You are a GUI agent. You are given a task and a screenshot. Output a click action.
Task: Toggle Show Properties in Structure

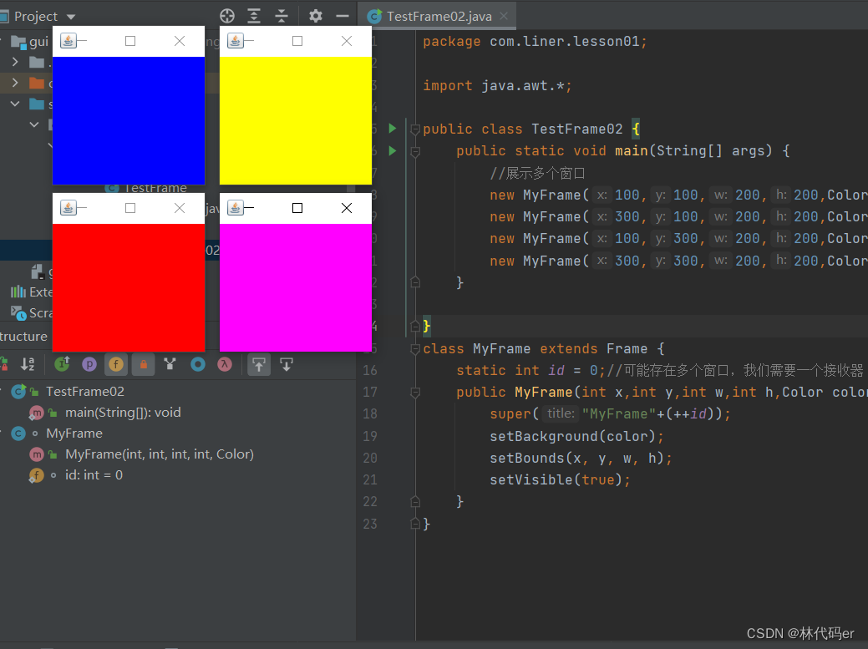click(89, 364)
